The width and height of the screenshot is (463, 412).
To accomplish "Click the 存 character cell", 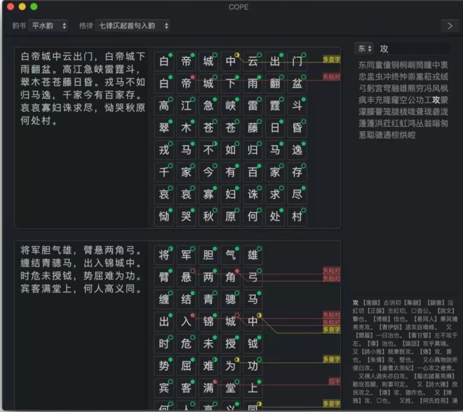I will pos(297,172).
